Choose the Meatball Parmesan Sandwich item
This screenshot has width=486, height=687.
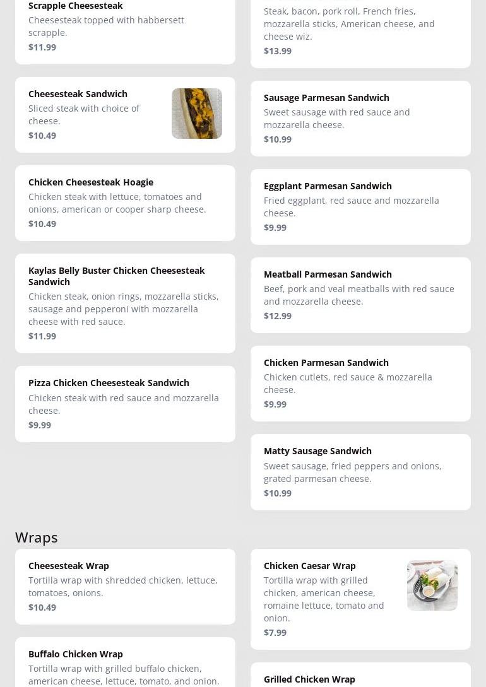[360, 295]
